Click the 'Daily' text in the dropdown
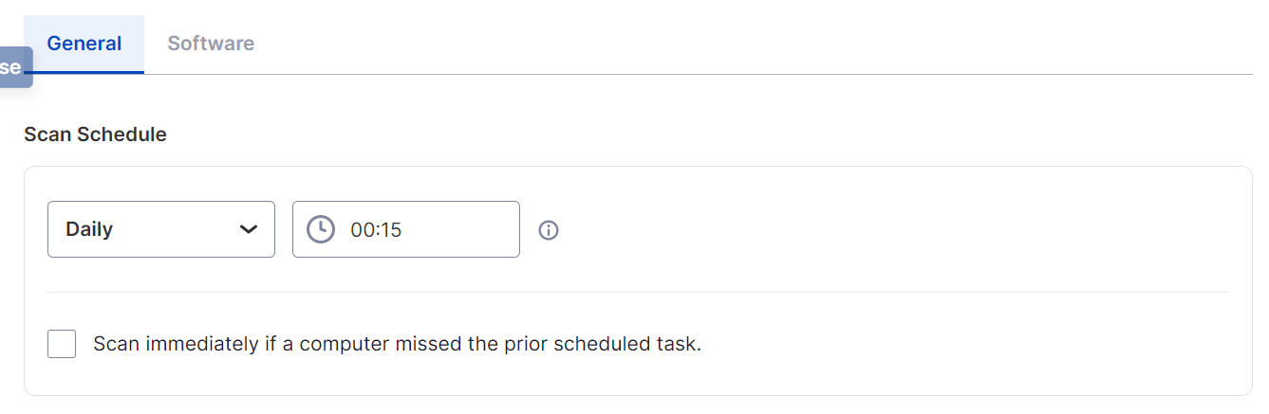Image resolution: width=1269 pixels, height=414 pixels. click(89, 229)
